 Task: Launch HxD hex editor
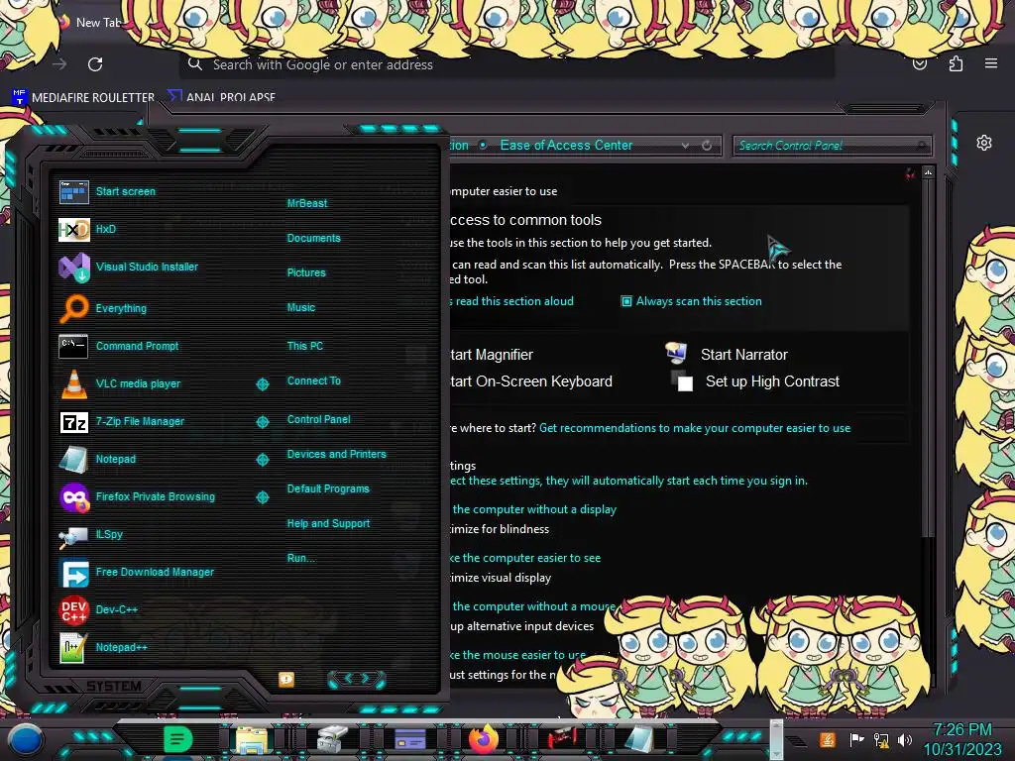tap(87, 229)
